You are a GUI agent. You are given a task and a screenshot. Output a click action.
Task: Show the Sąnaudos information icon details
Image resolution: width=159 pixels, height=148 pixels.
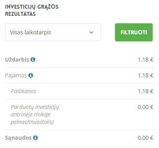[35, 138]
